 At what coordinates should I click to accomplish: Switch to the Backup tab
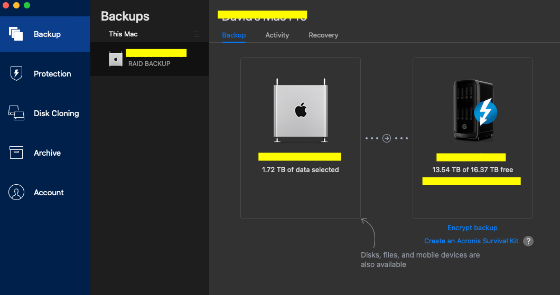pos(234,35)
